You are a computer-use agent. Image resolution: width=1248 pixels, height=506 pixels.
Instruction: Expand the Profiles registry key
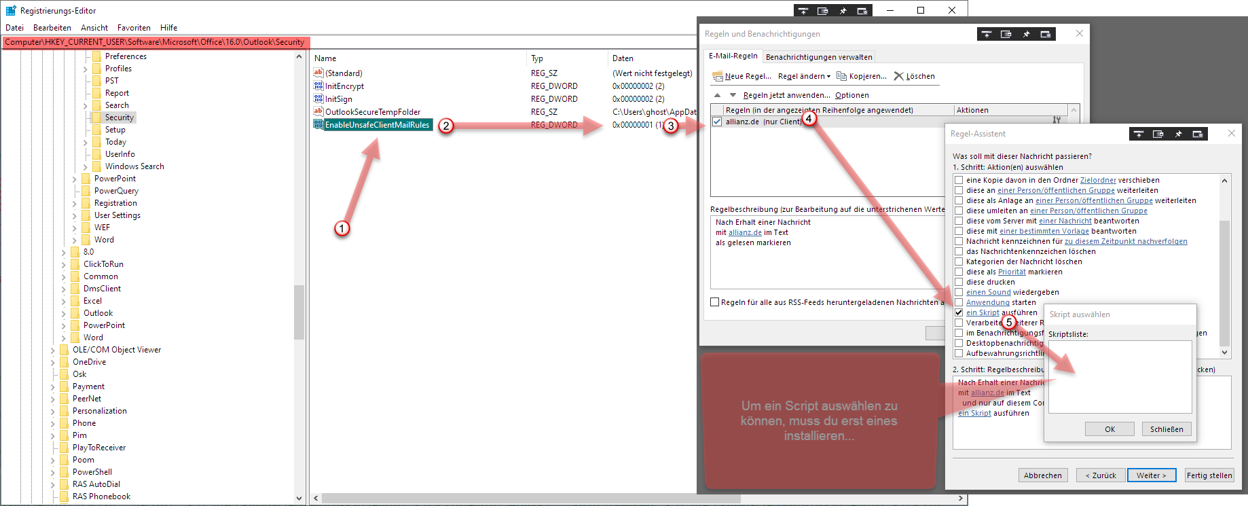[86, 69]
